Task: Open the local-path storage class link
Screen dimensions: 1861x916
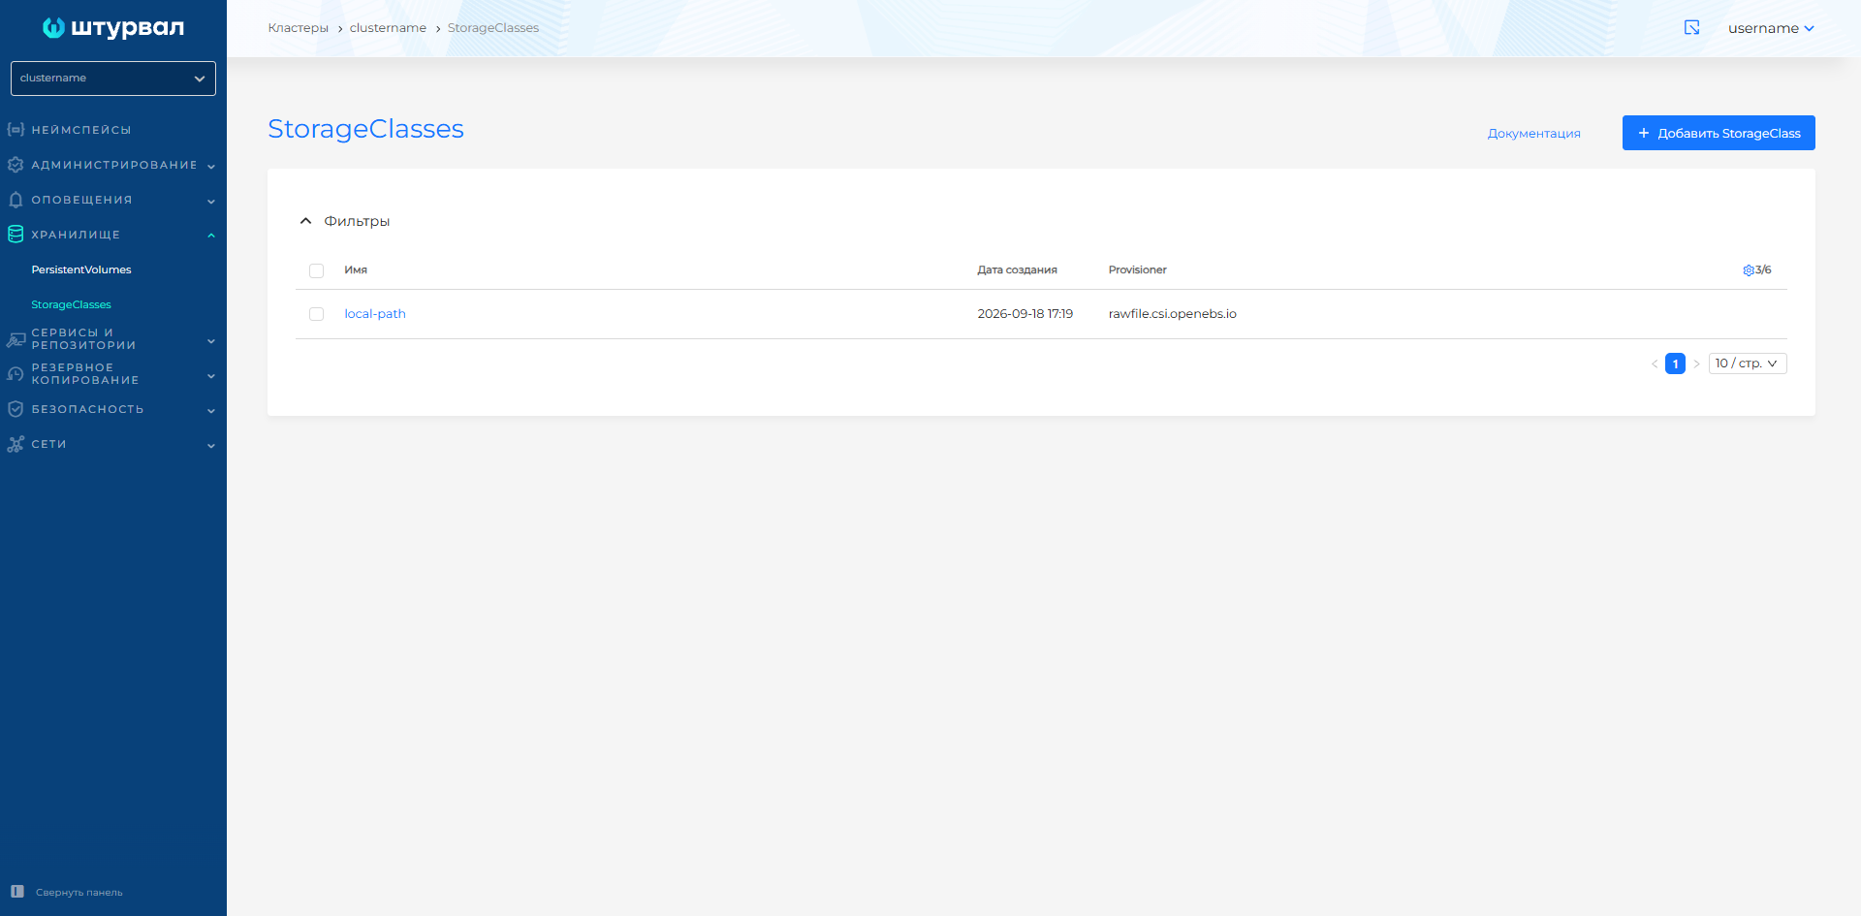Action: 375,314
